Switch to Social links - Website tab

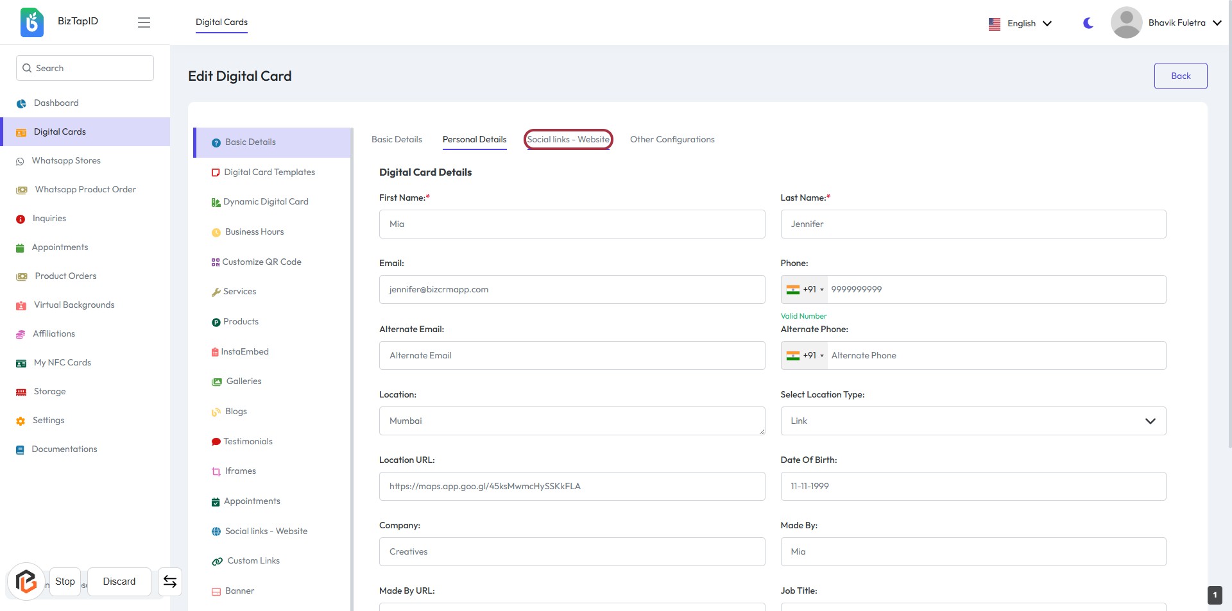[568, 140]
